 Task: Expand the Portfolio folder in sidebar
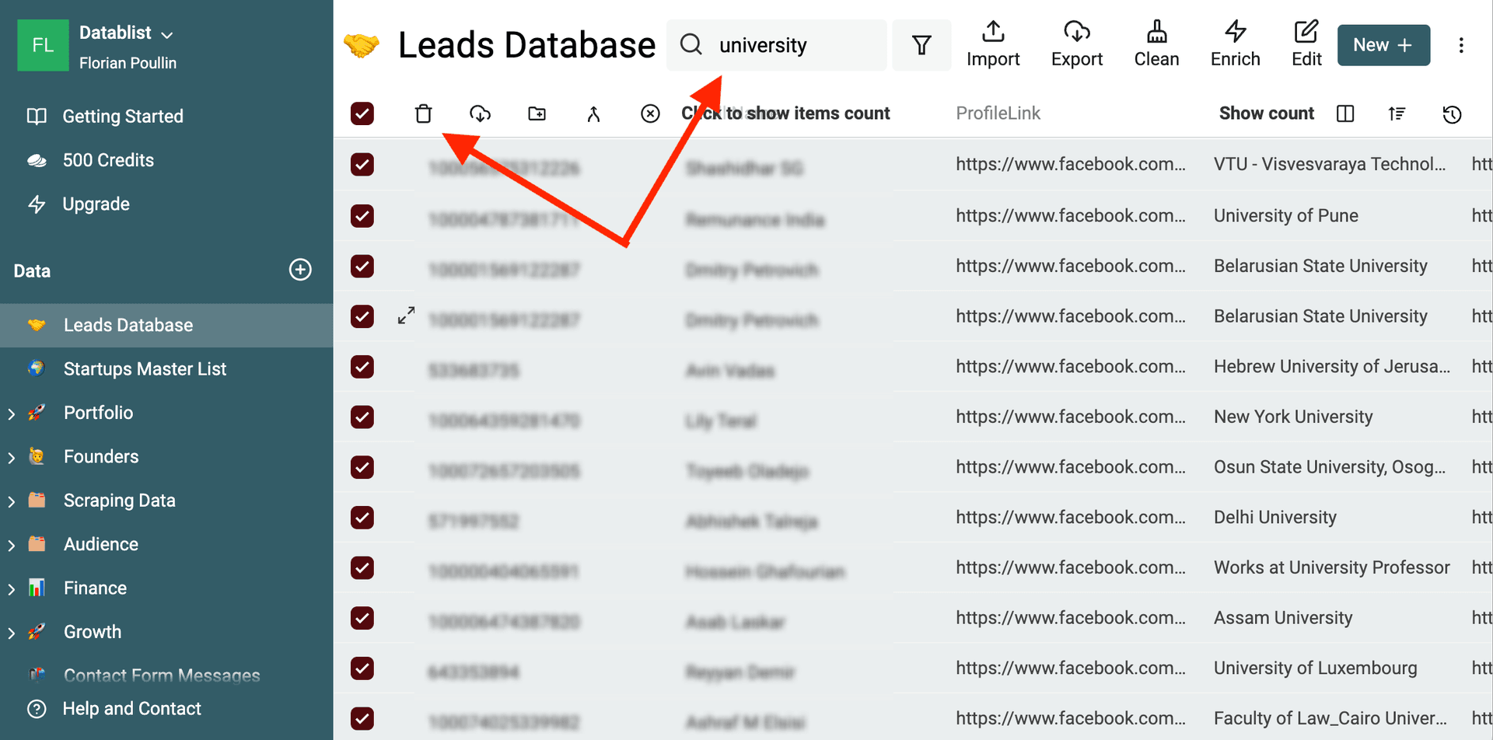(12, 414)
